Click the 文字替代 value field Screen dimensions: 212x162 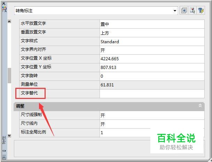pyautogui.click(x=152, y=94)
